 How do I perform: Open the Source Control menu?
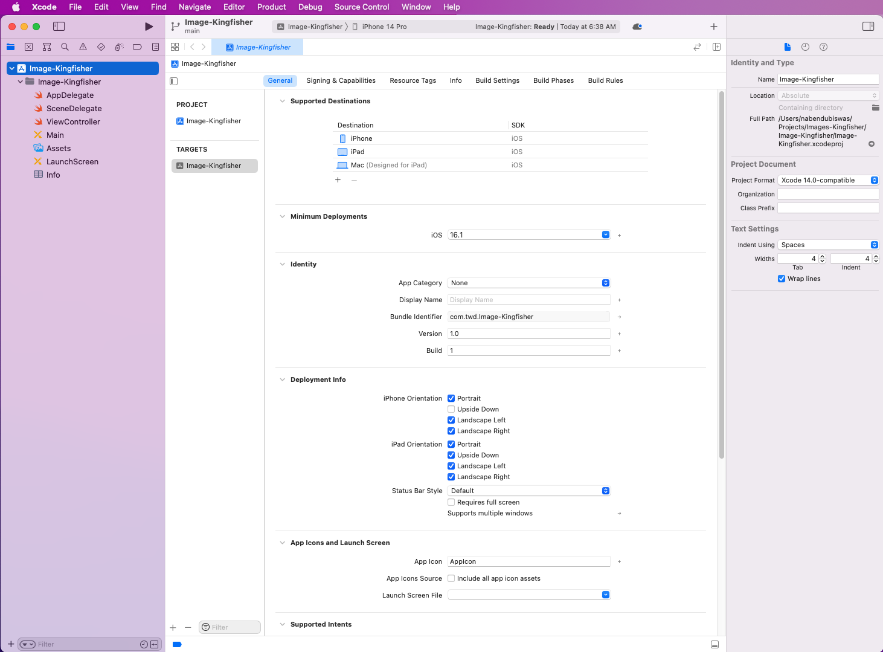[362, 7]
